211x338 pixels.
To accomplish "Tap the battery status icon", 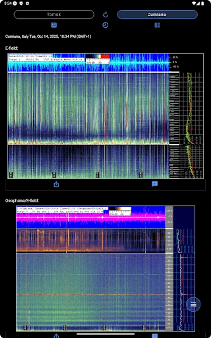I will [x=202, y=3].
